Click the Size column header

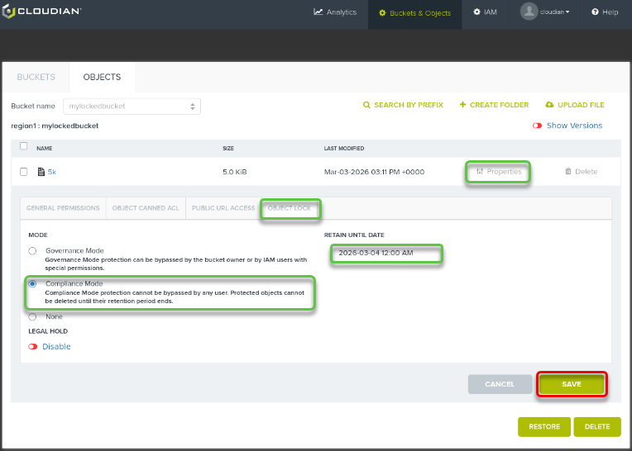pyautogui.click(x=228, y=149)
